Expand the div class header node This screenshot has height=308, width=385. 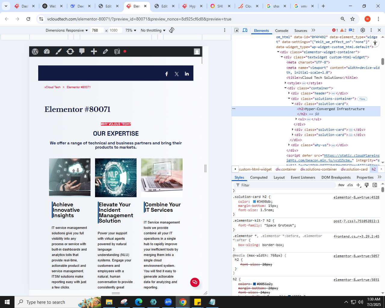[289, 93]
